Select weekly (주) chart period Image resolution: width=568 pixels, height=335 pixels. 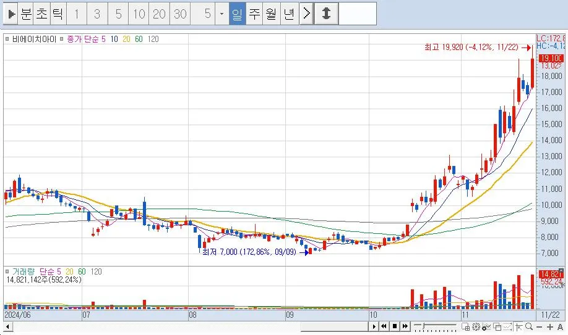[254, 14]
